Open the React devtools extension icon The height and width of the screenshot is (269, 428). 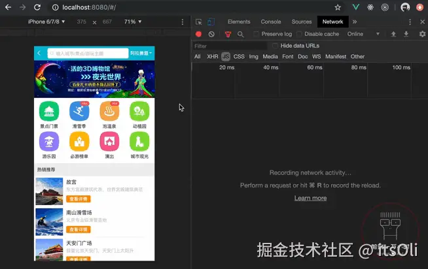pos(370,7)
